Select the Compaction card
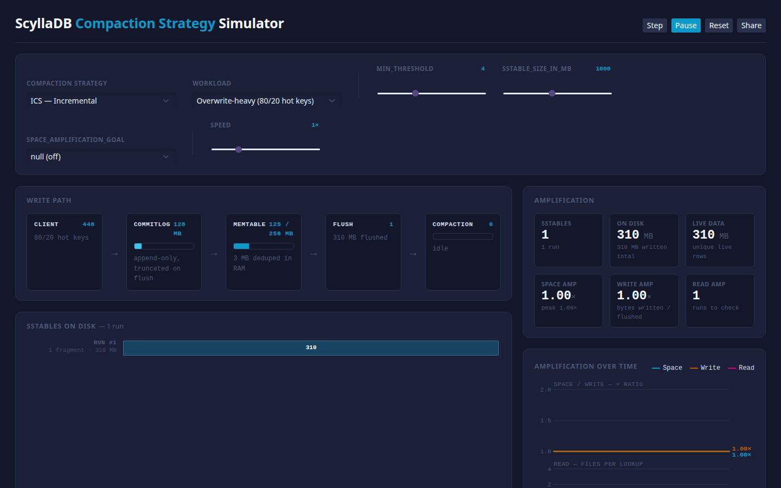 [x=463, y=252]
